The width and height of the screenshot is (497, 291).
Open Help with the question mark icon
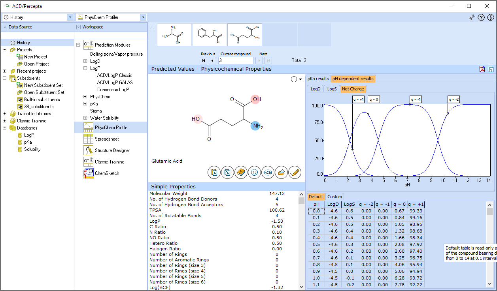click(481, 17)
